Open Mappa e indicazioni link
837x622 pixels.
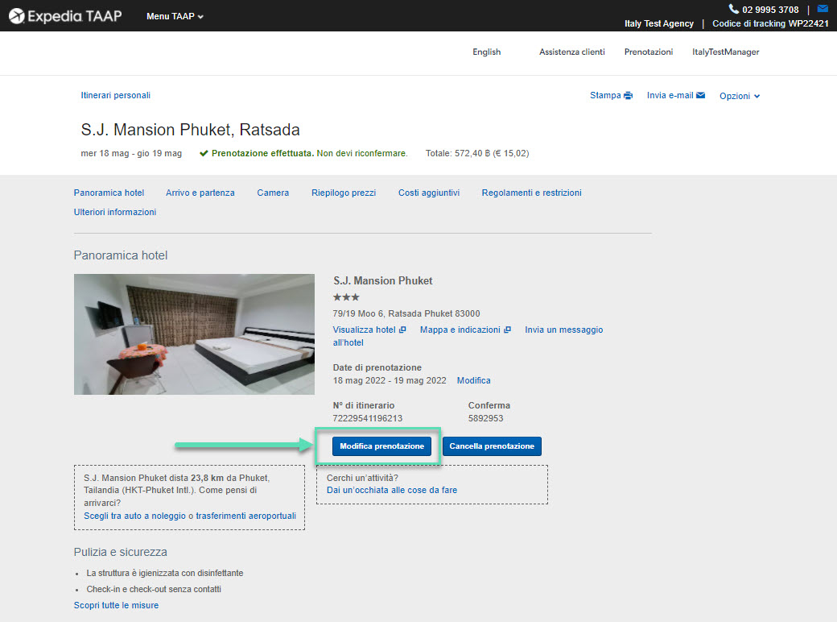[x=460, y=330]
